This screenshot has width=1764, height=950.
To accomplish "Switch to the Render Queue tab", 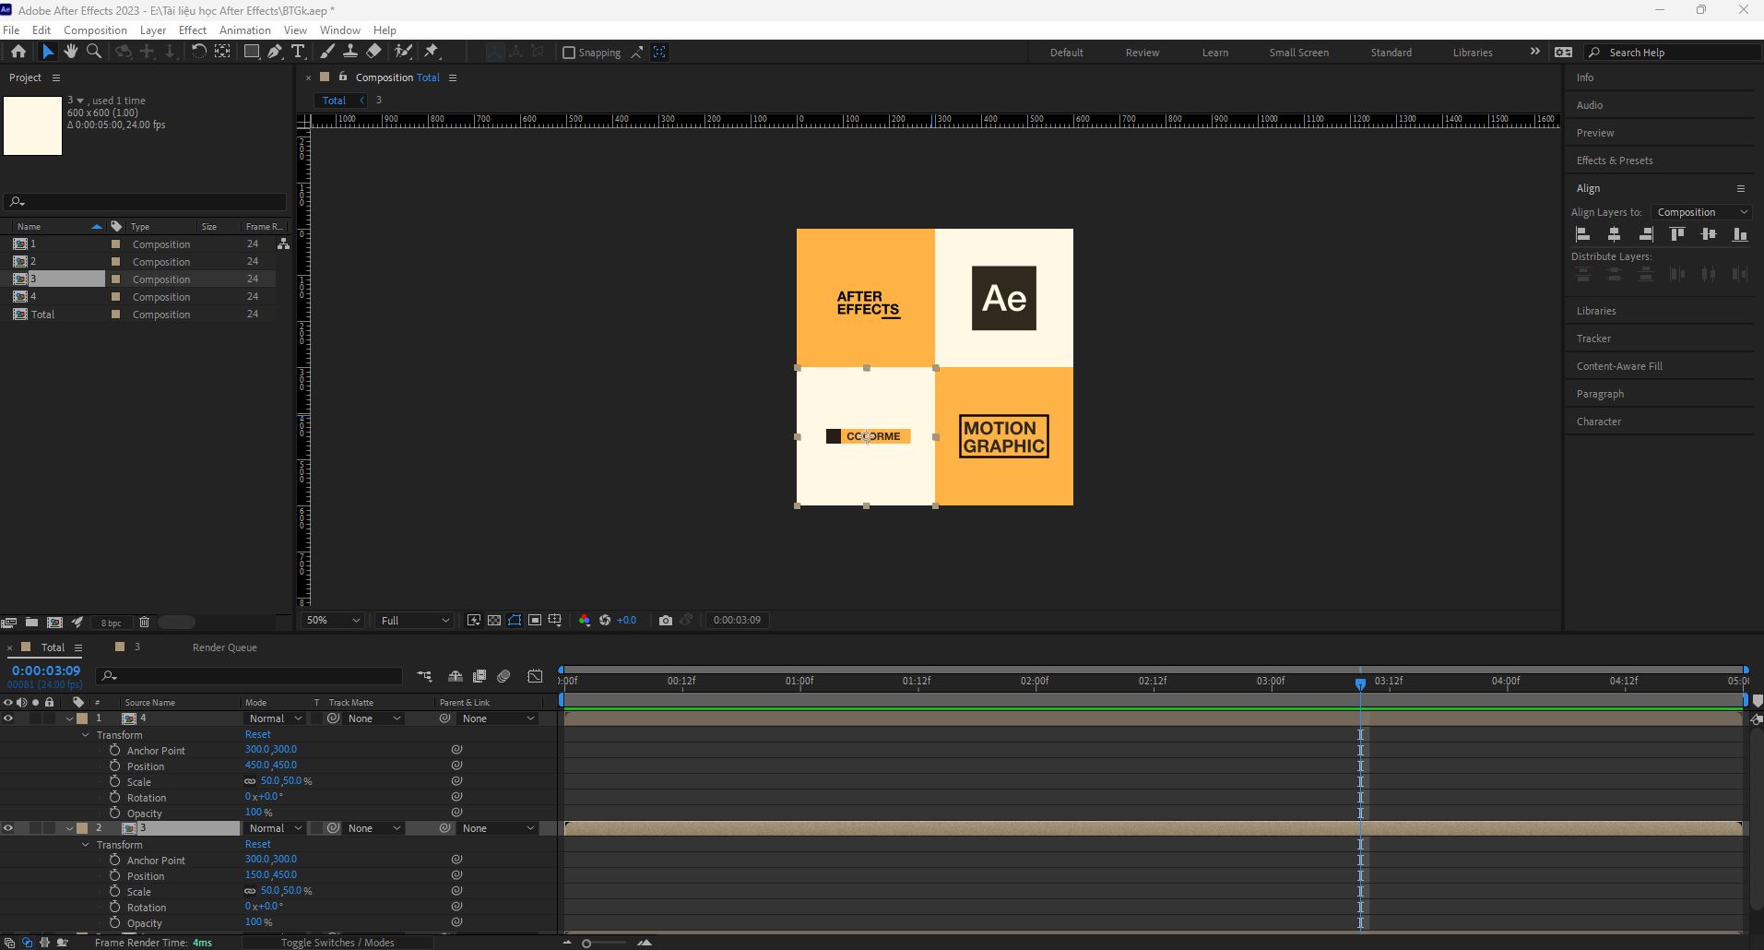I will (224, 647).
